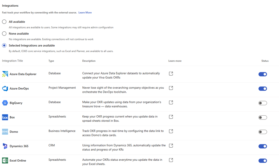The image size is (279, 167).
Task: Switch off the Dynamics 365 toggle
Action: click(263, 146)
